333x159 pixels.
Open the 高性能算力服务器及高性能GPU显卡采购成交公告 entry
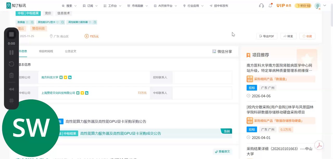click(120, 133)
